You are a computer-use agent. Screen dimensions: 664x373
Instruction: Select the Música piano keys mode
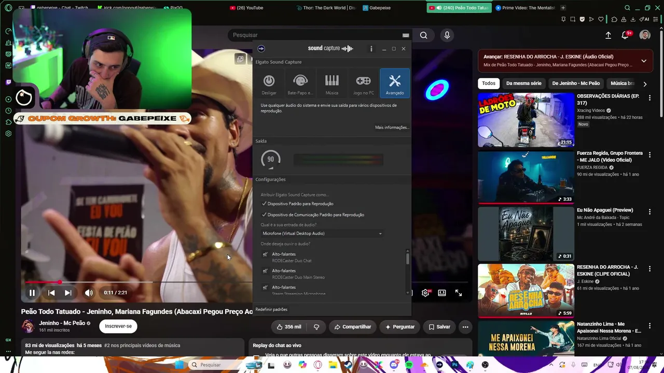click(x=332, y=83)
